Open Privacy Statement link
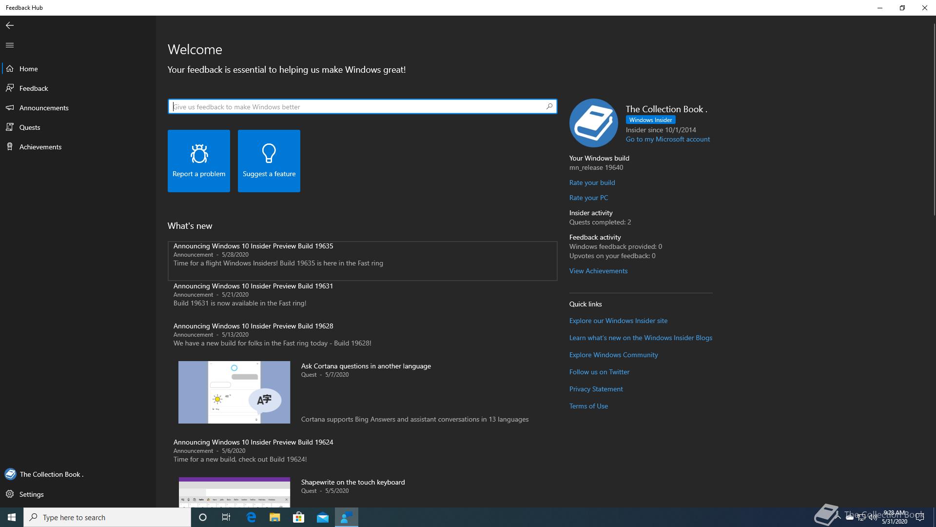Image resolution: width=936 pixels, height=527 pixels. coord(596,389)
